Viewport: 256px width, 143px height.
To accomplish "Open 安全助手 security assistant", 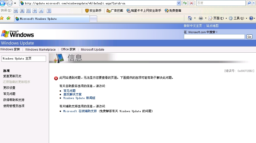I will (93, 11).
